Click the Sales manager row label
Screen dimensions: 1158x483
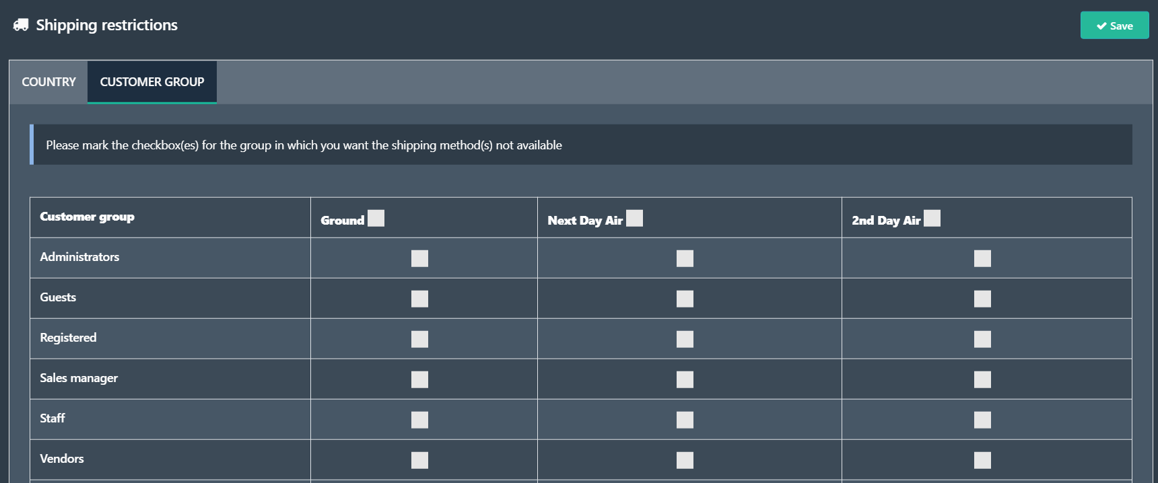79,378
